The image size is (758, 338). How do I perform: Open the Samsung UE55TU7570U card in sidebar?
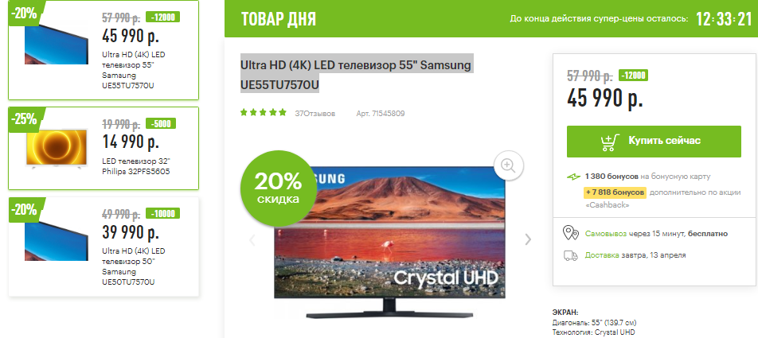coord(104,50)
